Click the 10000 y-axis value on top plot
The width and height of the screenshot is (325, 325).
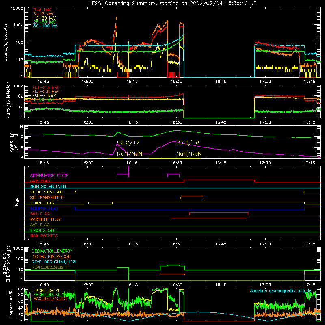(17, 8)
